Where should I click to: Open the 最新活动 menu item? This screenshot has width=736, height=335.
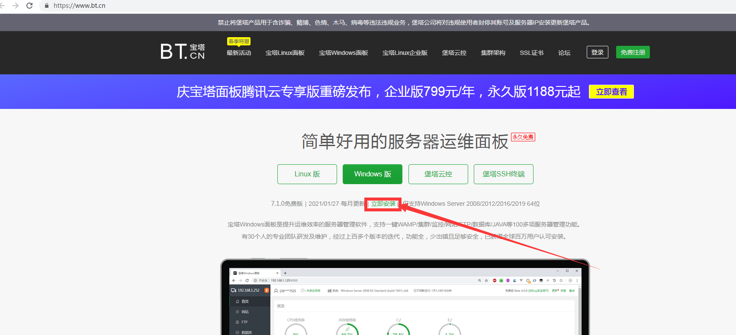pyautogui.click(x=239, y=53)
